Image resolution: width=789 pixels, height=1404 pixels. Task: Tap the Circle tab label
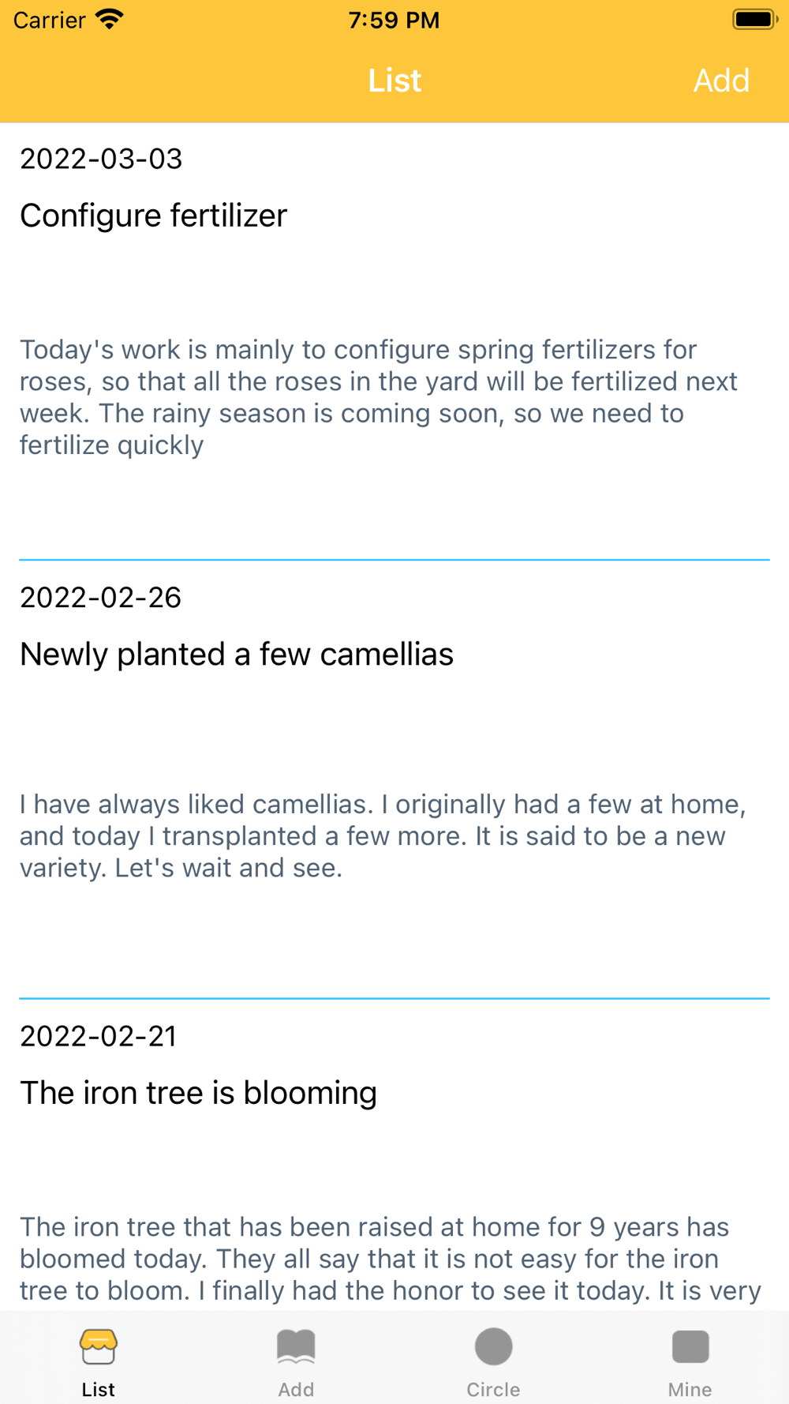click(493, 1390)
